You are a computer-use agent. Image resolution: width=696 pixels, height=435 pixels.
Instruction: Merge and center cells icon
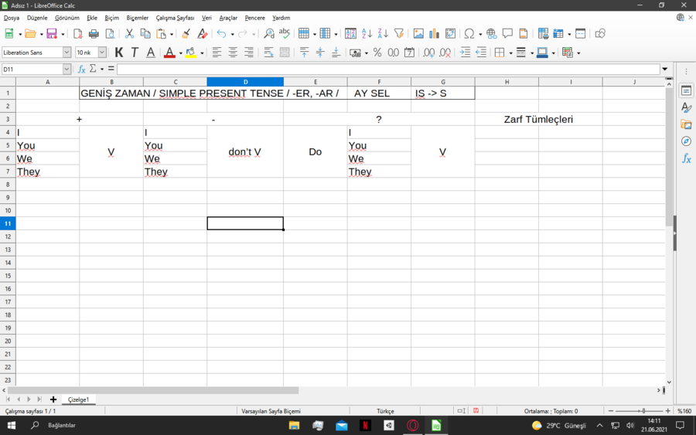tap(285, 53)
